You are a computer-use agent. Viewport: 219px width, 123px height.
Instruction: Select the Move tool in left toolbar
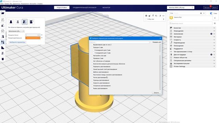pos(3,20)
